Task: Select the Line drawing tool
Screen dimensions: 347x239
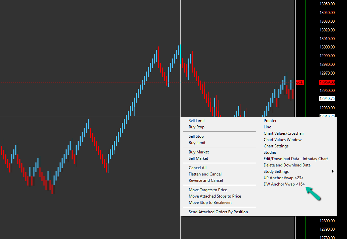Action: pos(267,127)
